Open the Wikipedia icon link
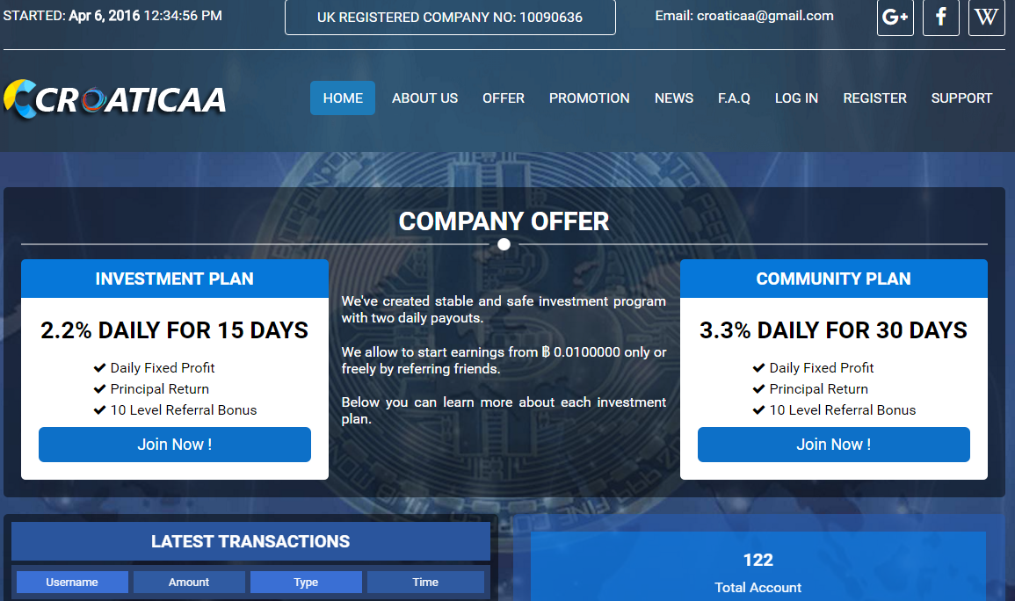This screenshot has height=601, width=1015. click(986, 18)
